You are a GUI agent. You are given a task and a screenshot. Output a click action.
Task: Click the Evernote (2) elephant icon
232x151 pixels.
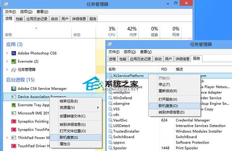pos(14,61)
